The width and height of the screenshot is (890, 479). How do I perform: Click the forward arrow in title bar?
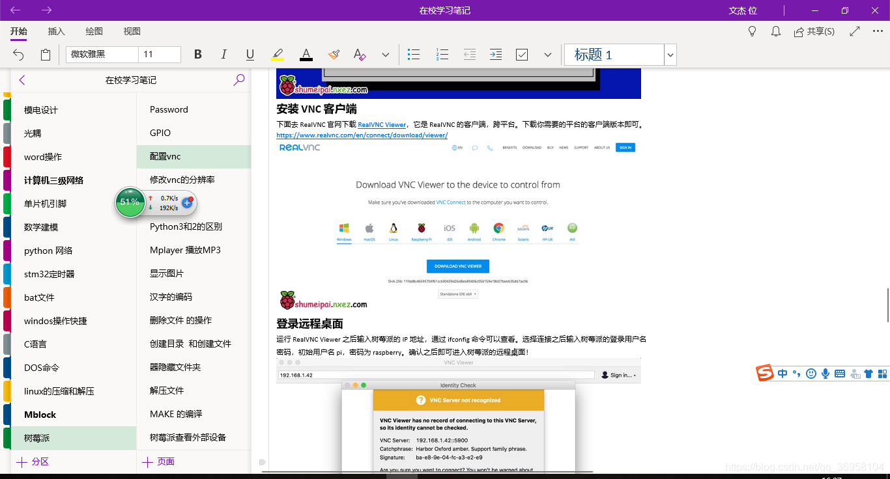[x=46, y=10]
